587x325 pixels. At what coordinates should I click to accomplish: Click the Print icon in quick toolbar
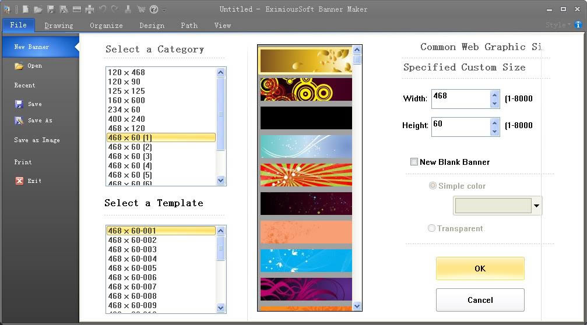pos(89,9)
